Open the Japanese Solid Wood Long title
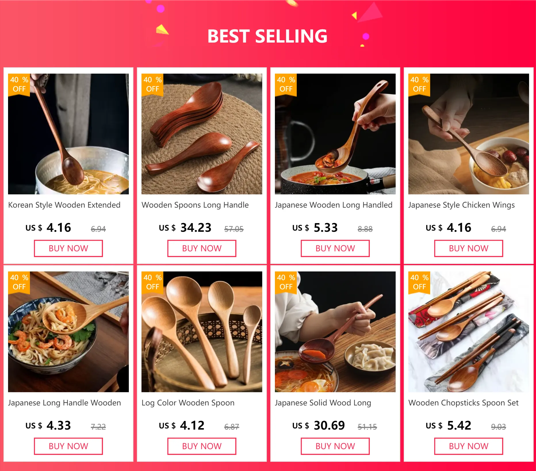Screen dimensions: 536x471 323,403
